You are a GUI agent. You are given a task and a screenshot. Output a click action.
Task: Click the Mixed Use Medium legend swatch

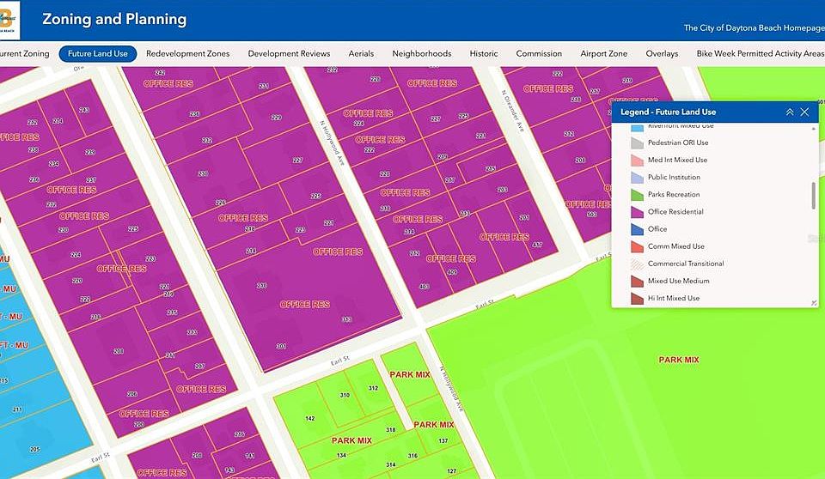tap(637, 282)
